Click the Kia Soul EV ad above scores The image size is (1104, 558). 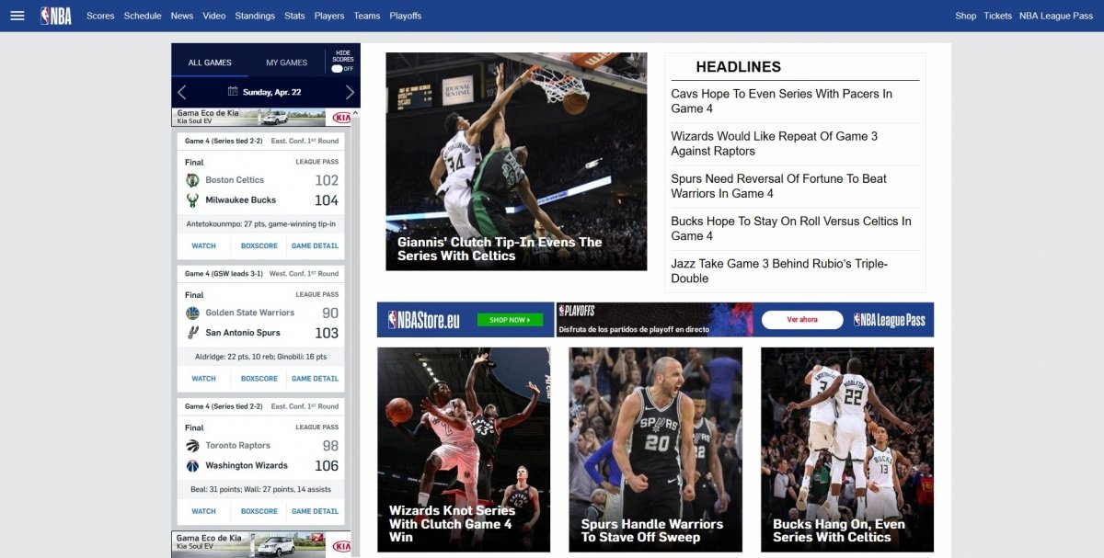click(262, 118)
